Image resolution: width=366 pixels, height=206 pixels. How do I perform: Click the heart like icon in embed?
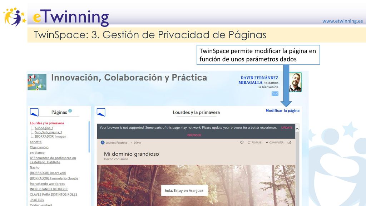pos(242,142)
